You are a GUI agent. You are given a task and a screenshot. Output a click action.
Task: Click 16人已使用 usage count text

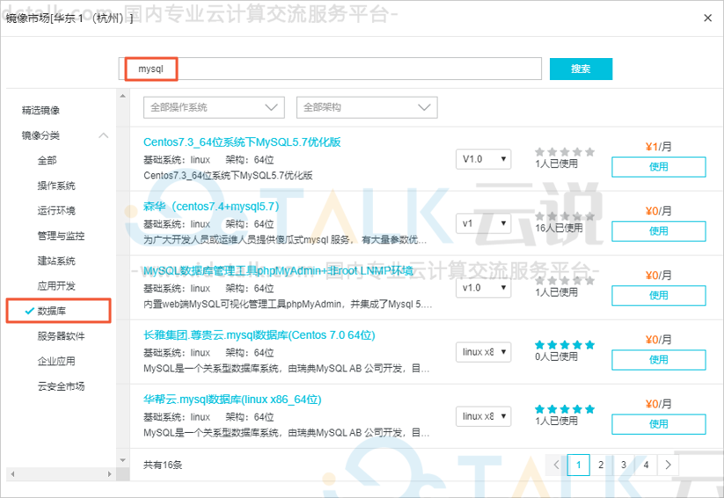tap(559, 228)
